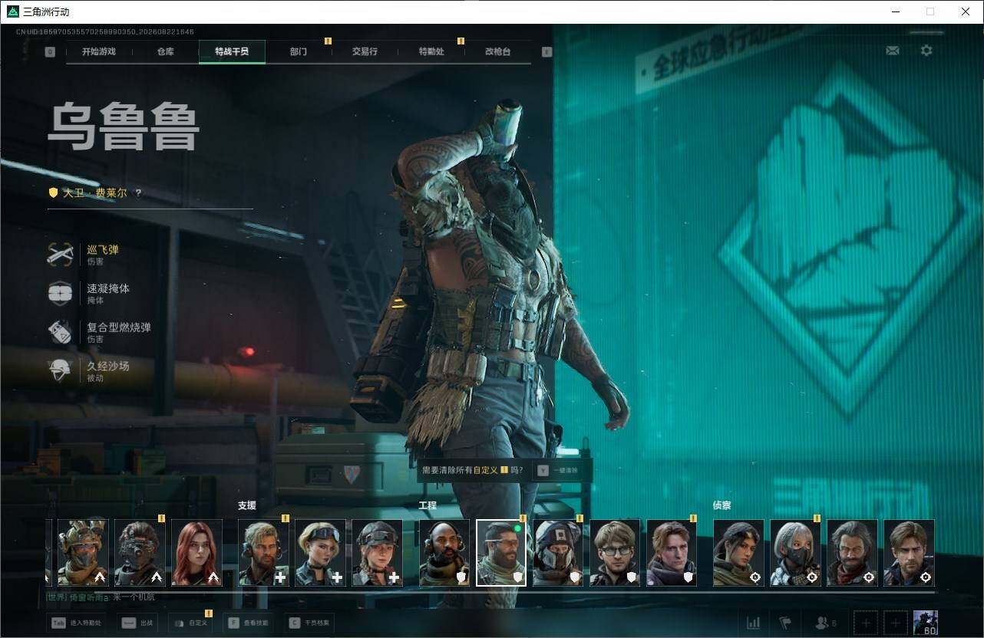Click the CN UID text line

point(105,32)
